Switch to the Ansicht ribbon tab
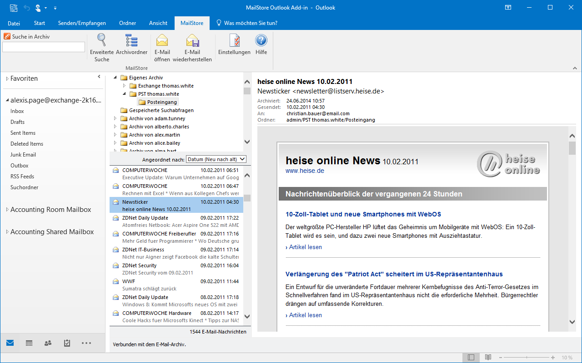This screenshot has height=363, width=582. [158, 23]
